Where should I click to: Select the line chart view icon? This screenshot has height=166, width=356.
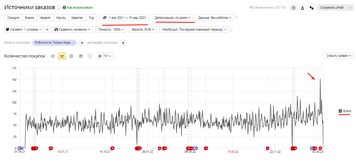[x=62, y=56]
